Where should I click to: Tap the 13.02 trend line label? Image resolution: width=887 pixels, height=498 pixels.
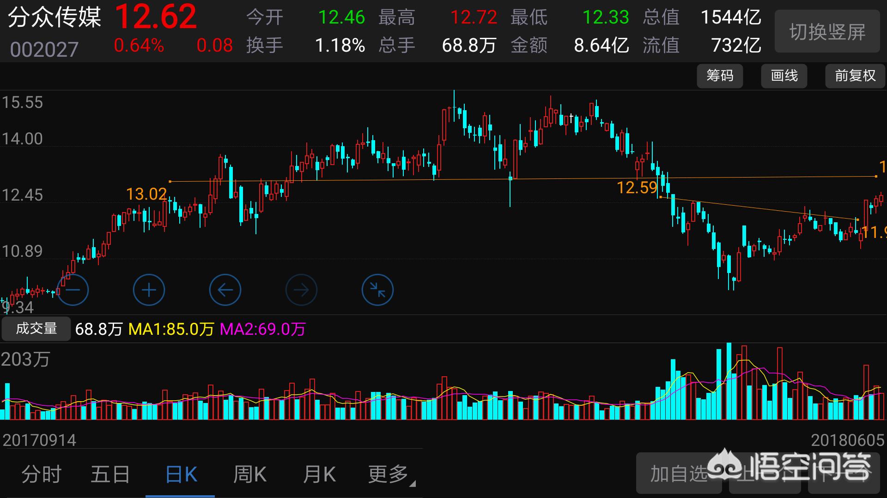tap(146, 194)
